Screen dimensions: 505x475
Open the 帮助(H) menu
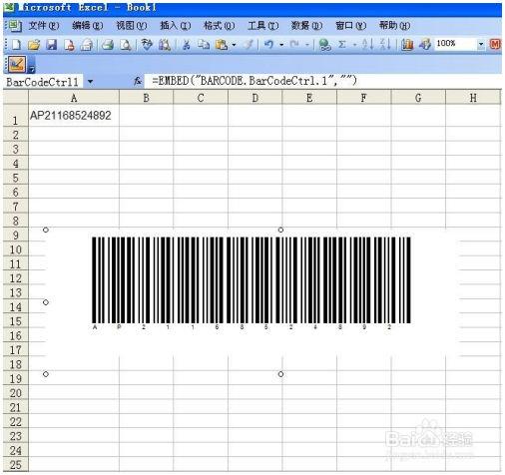click(x=394, y=26)
